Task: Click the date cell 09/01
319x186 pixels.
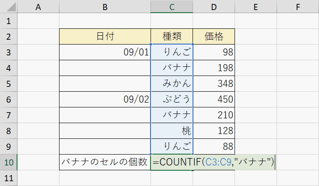Action: [105, 52]
